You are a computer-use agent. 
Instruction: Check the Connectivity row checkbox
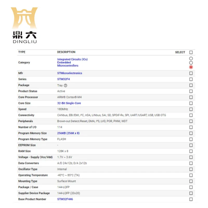pos(191,115)
